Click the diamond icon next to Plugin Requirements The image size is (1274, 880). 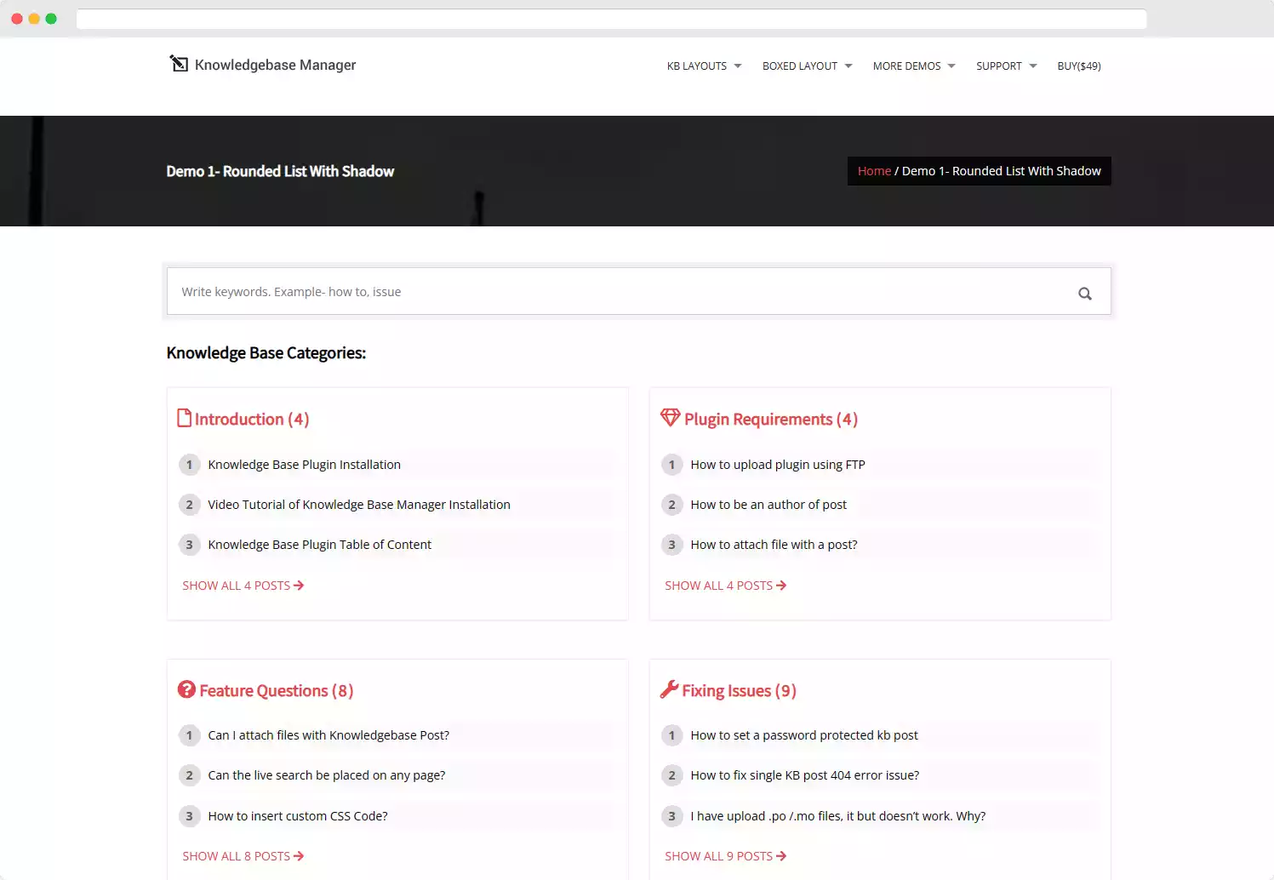671,417
